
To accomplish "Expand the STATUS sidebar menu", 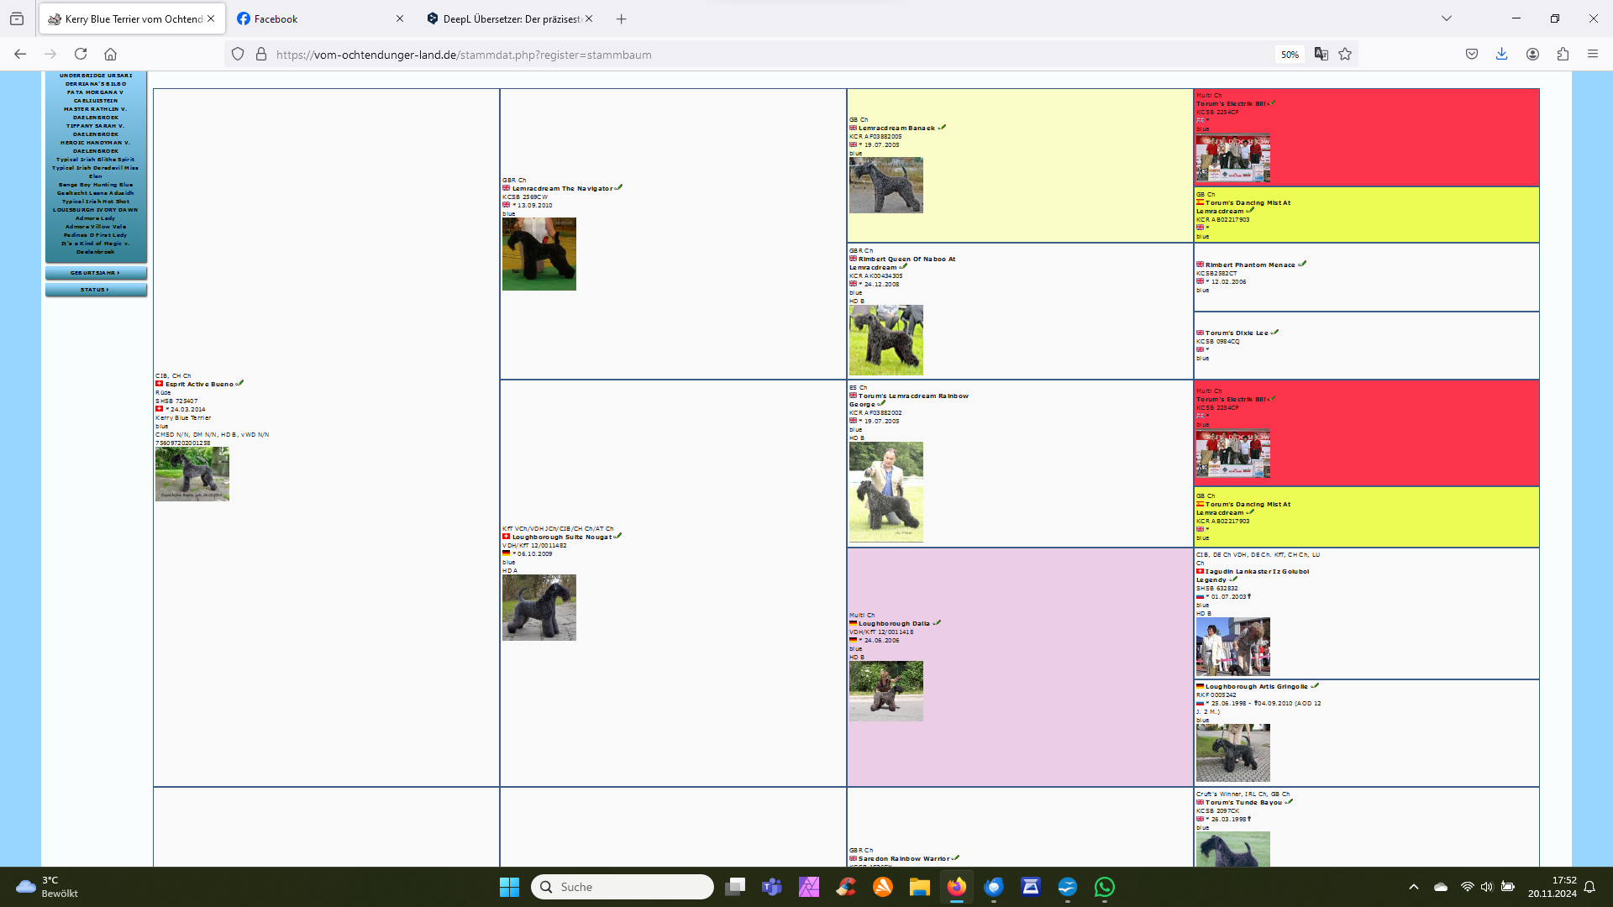I will 96,290.
